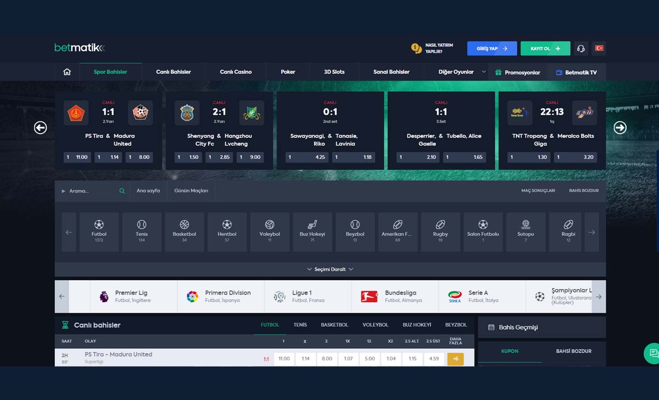Select the Salon Futbolu sport tile

[x=483, y=232]
